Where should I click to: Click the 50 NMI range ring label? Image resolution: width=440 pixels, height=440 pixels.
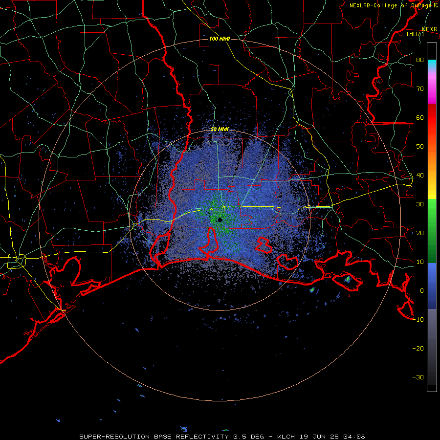pyautogui.click(x=220, y=130)
